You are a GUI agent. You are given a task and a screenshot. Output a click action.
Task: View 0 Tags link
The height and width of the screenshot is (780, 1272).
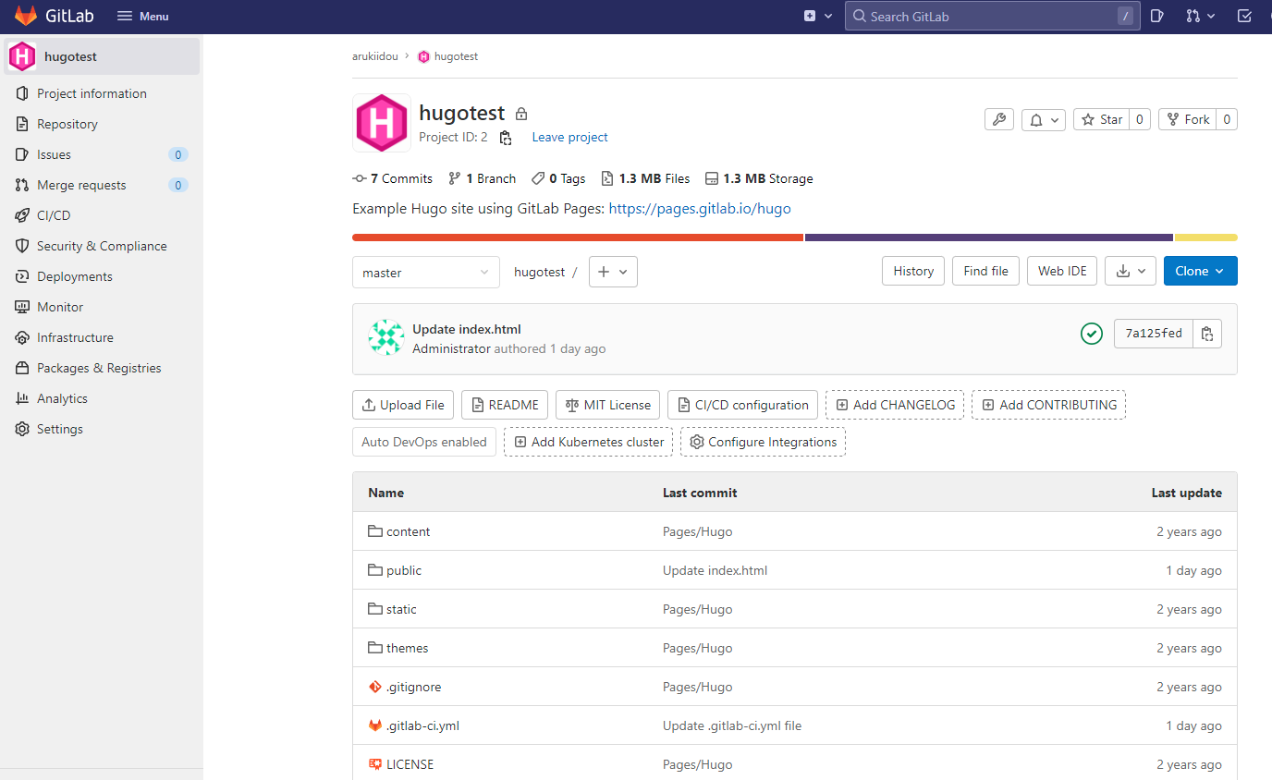[x=558, y=178]
